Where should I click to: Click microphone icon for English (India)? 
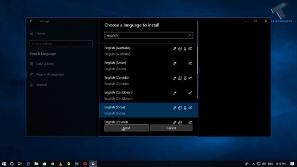(x=185, y=108)
